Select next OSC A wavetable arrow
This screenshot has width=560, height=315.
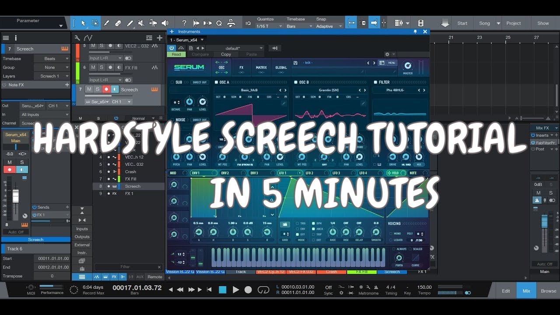pos(285,90)
